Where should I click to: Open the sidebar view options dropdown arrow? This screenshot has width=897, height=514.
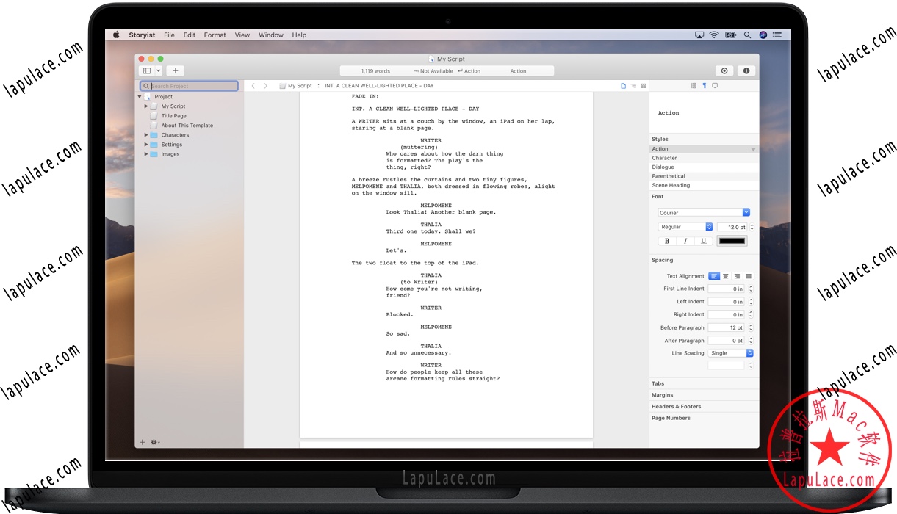click(159, 71)
